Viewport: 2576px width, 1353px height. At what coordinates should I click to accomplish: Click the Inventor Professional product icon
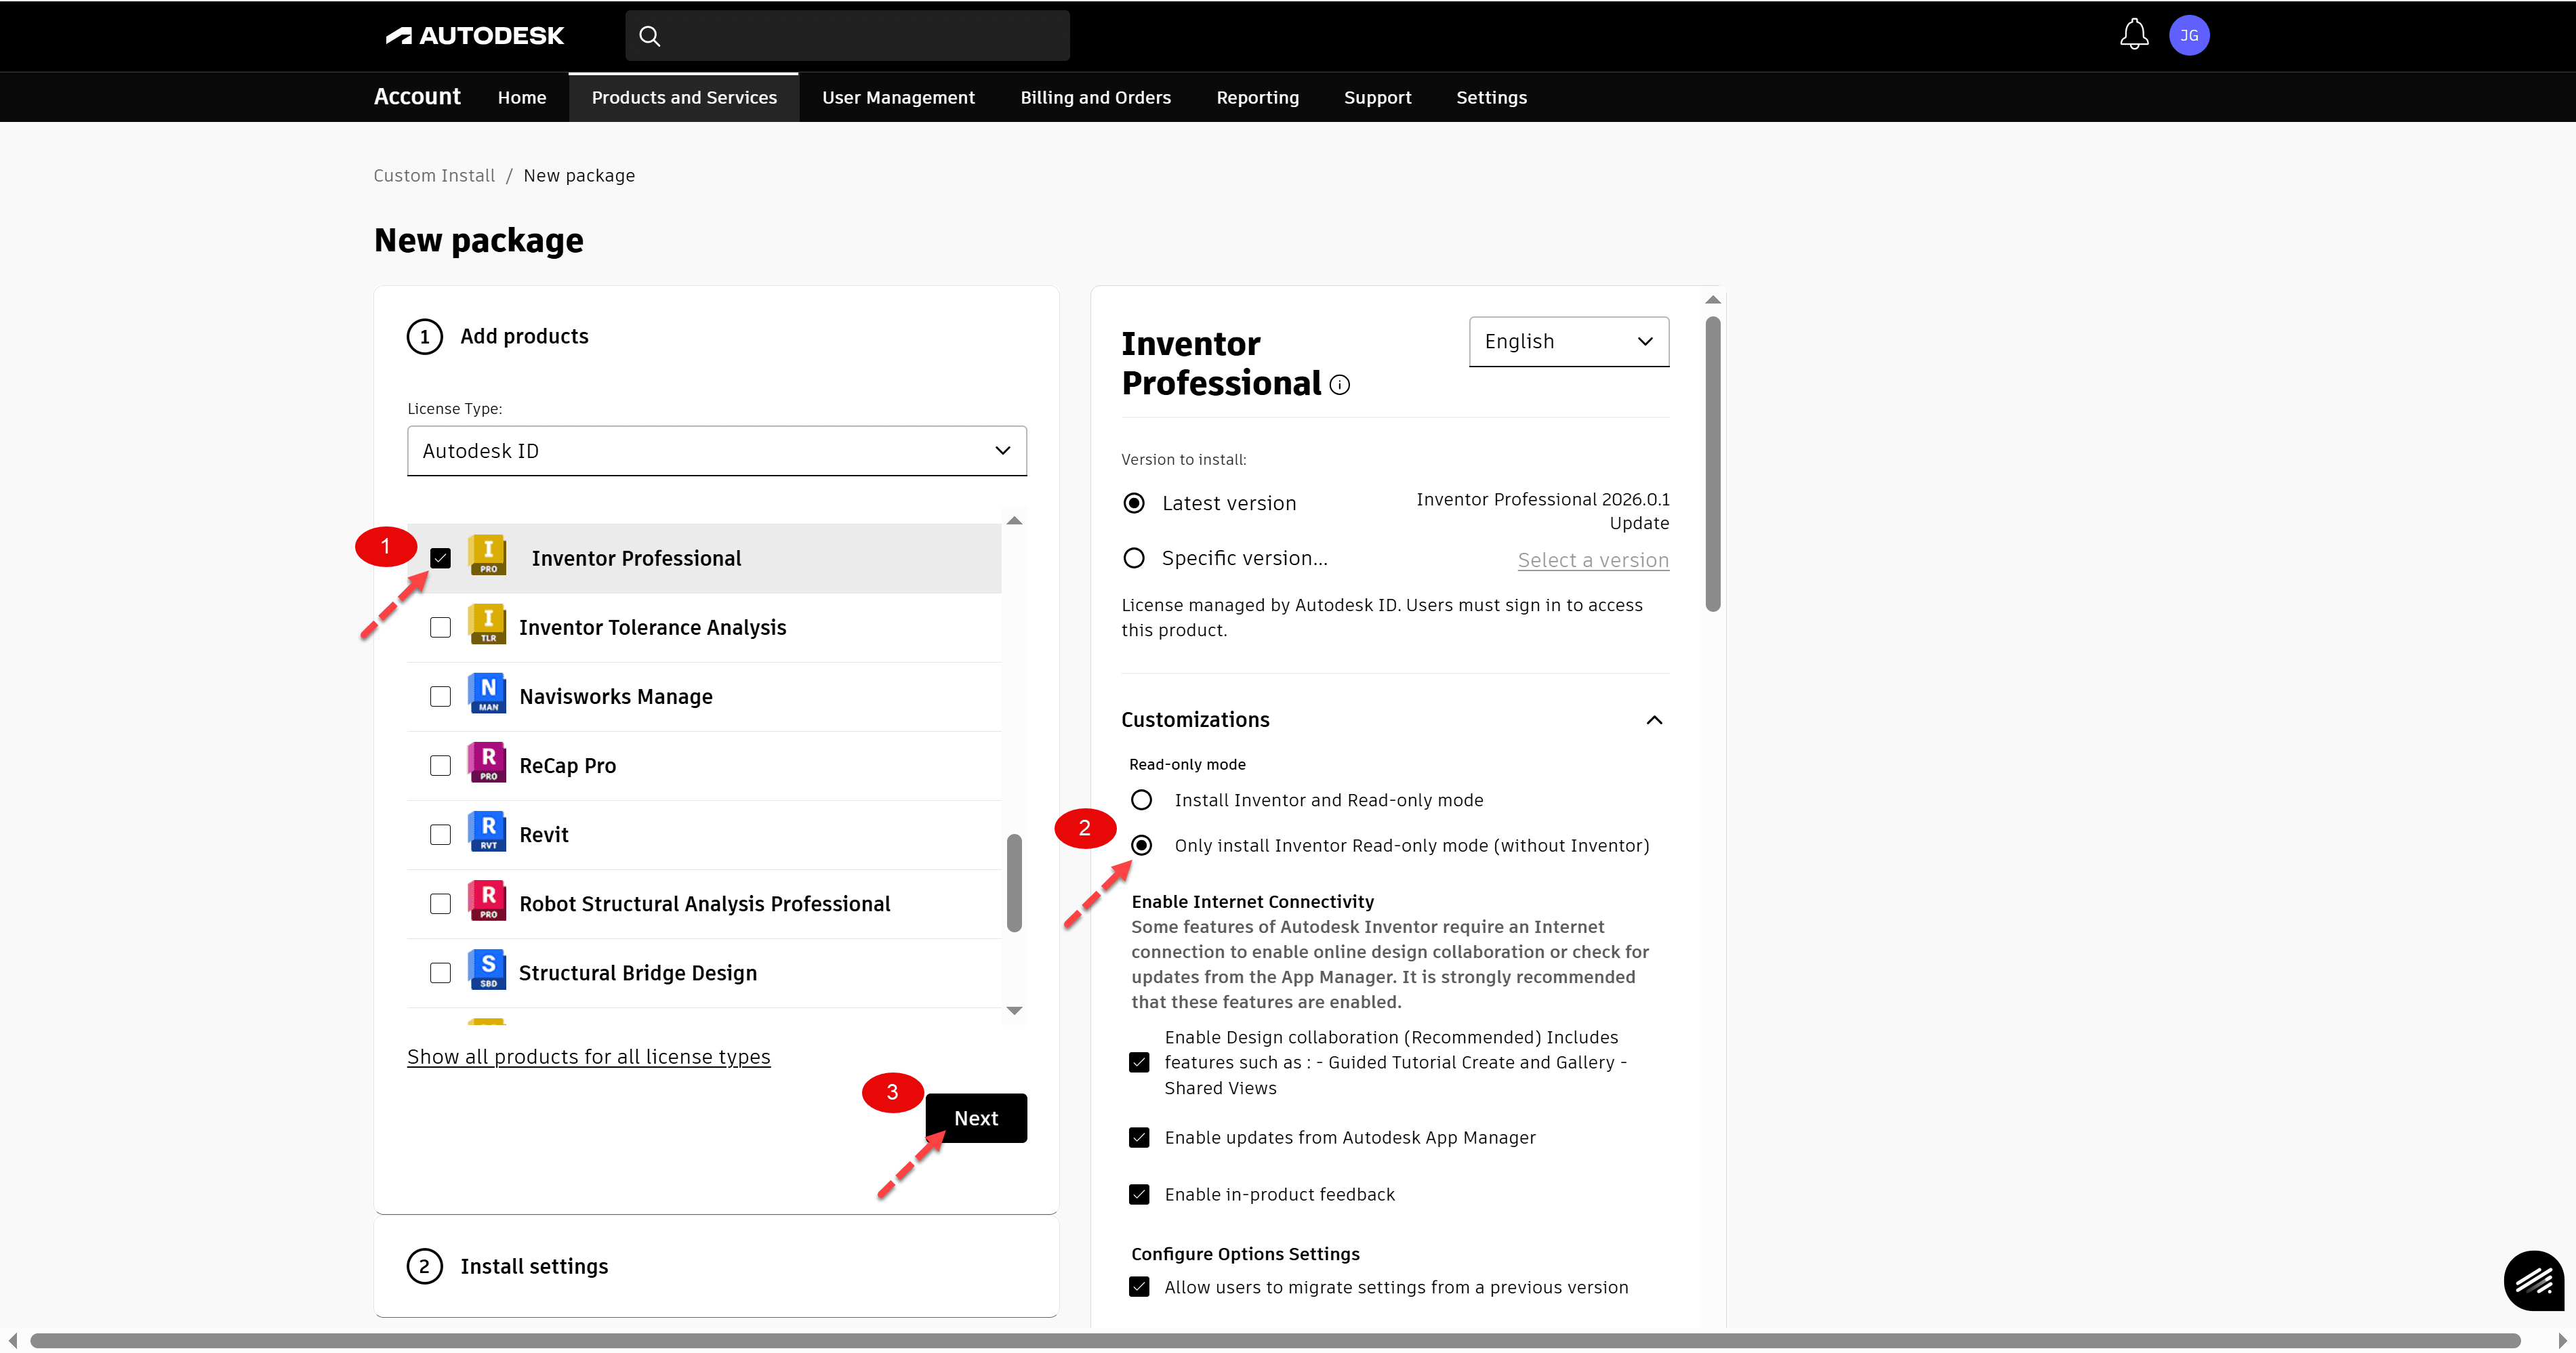(x=487, y=555)
